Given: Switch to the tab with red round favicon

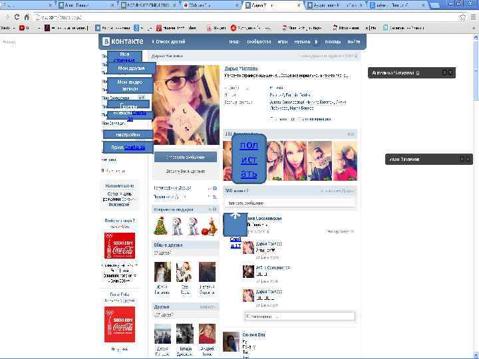Looking at the screenshot, I should click(212, 5).
